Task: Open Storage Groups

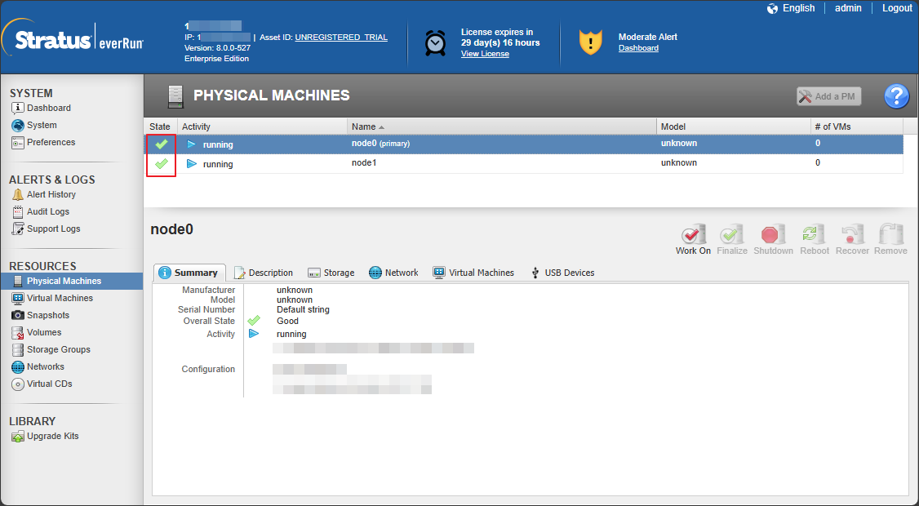Action: 51,349
